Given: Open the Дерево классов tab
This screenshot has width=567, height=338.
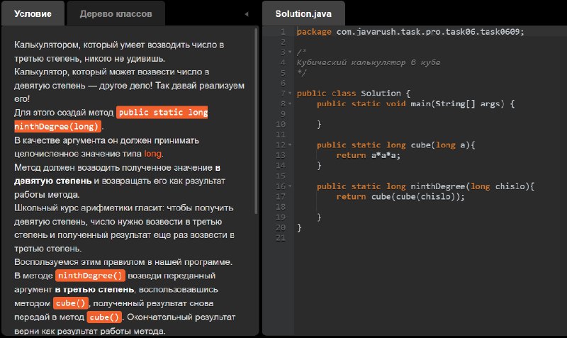Looking at the screenshot, I should (116, 13).
